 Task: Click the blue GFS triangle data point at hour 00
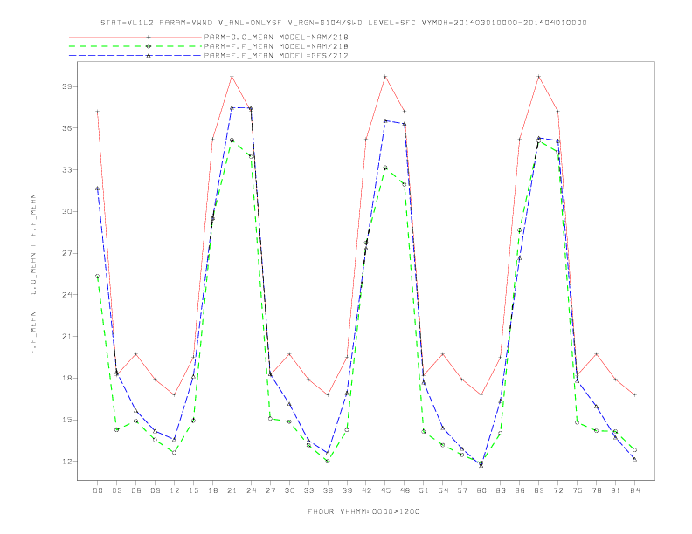click(x=98, y=188)
